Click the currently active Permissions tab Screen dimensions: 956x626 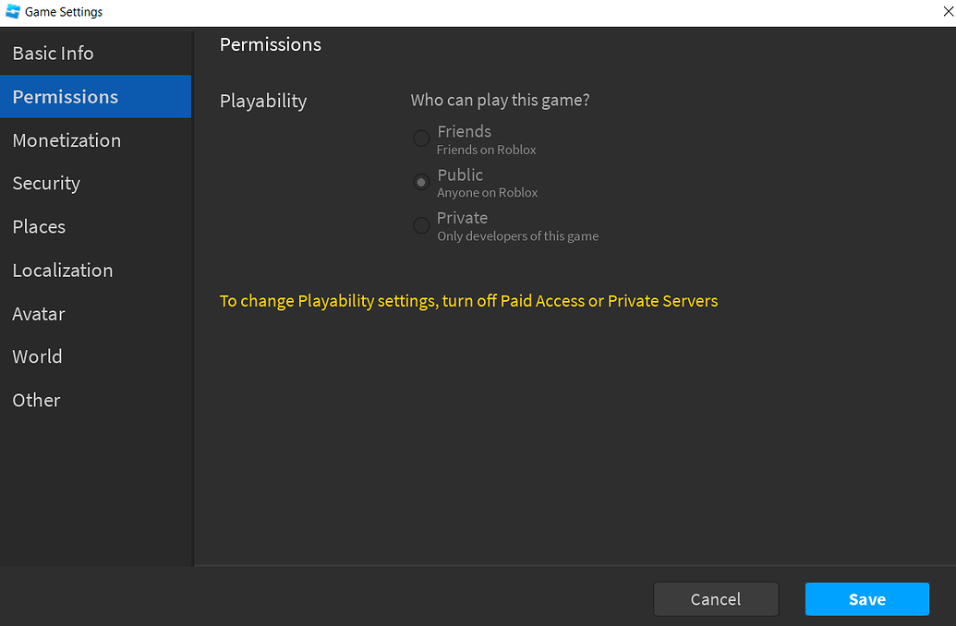click(65, 96)
